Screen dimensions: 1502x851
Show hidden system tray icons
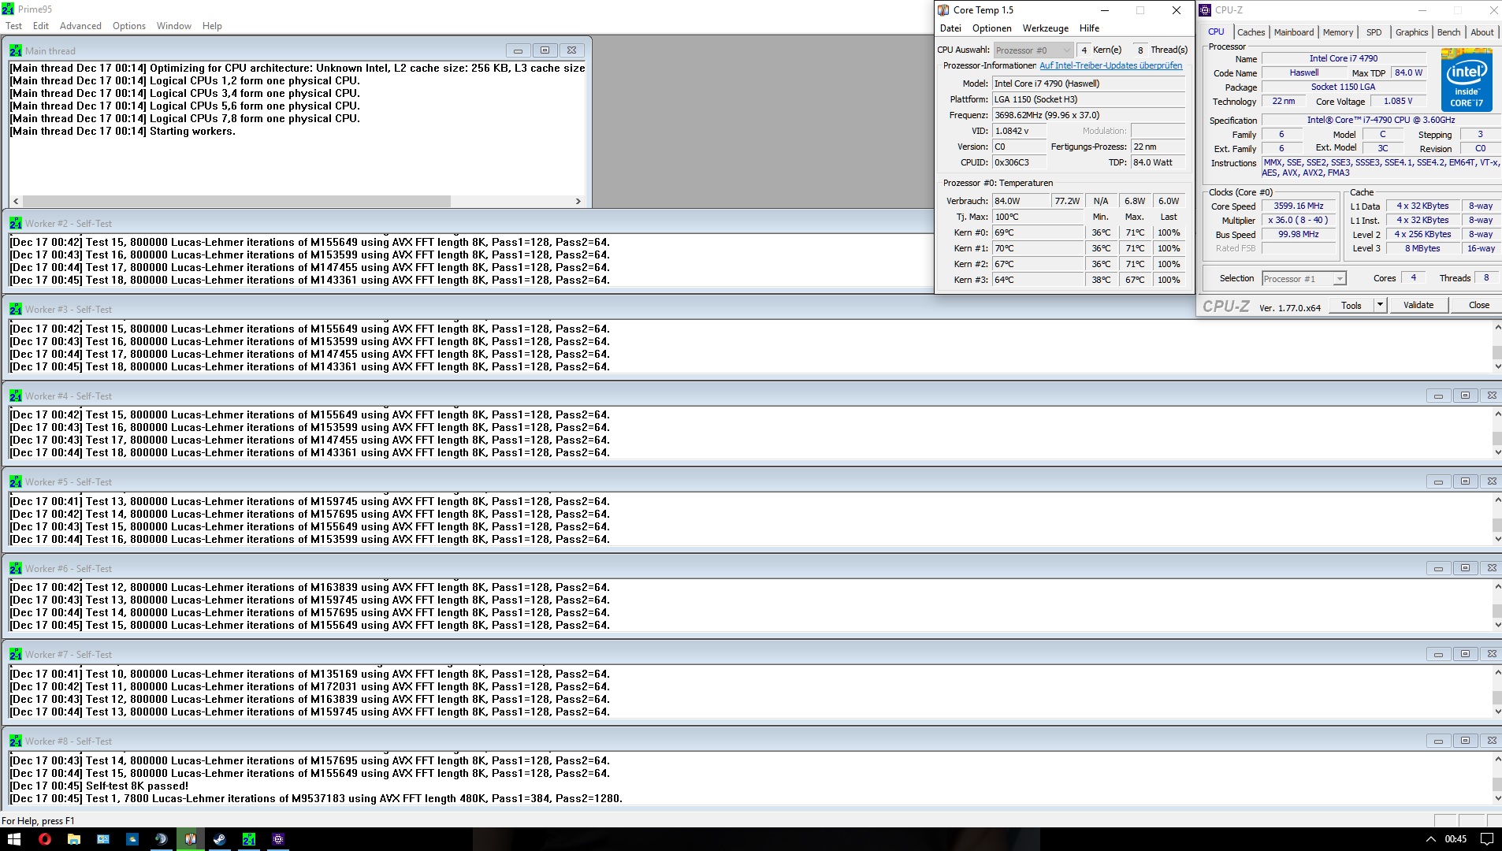pyautogui.click(x=1431, y=839)
